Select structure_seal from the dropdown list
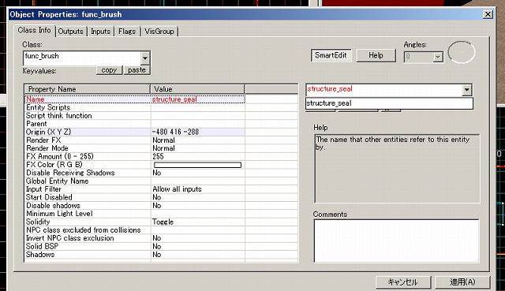505x291 pixels. point(389,103)
